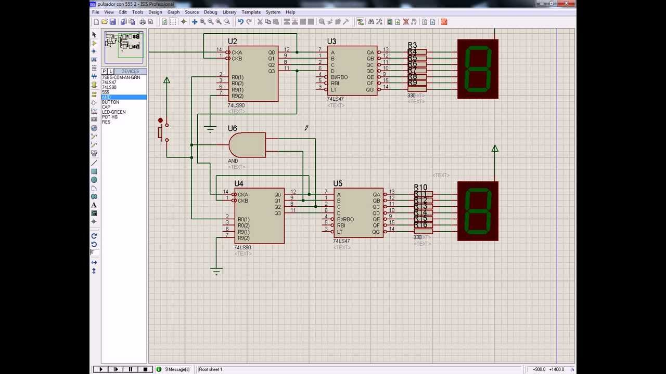Toggle the grid display icon

coord(173,22)
